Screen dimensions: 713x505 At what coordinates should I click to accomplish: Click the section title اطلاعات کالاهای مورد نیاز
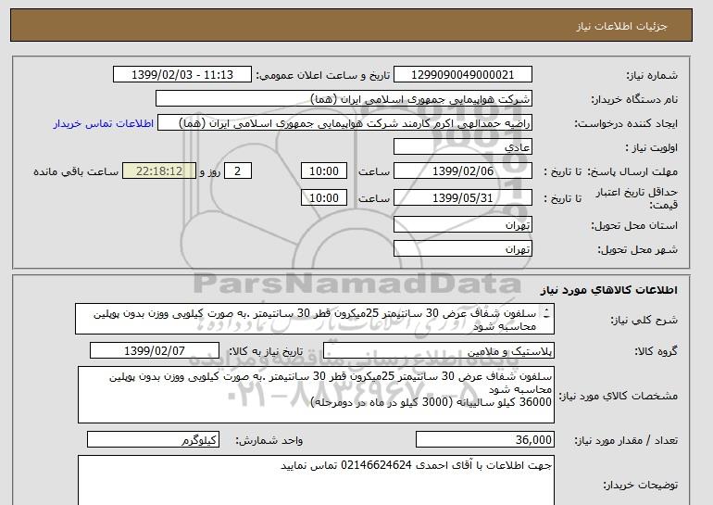click(x=608, y=290)
